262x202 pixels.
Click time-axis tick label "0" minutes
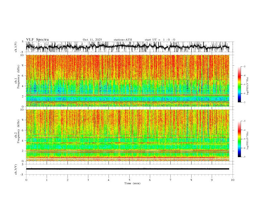tap(26, 180)
